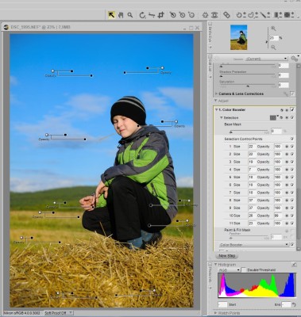Click the Rotate tool icon
Screen dimensions: 301x317
click(x=142, y=15)
